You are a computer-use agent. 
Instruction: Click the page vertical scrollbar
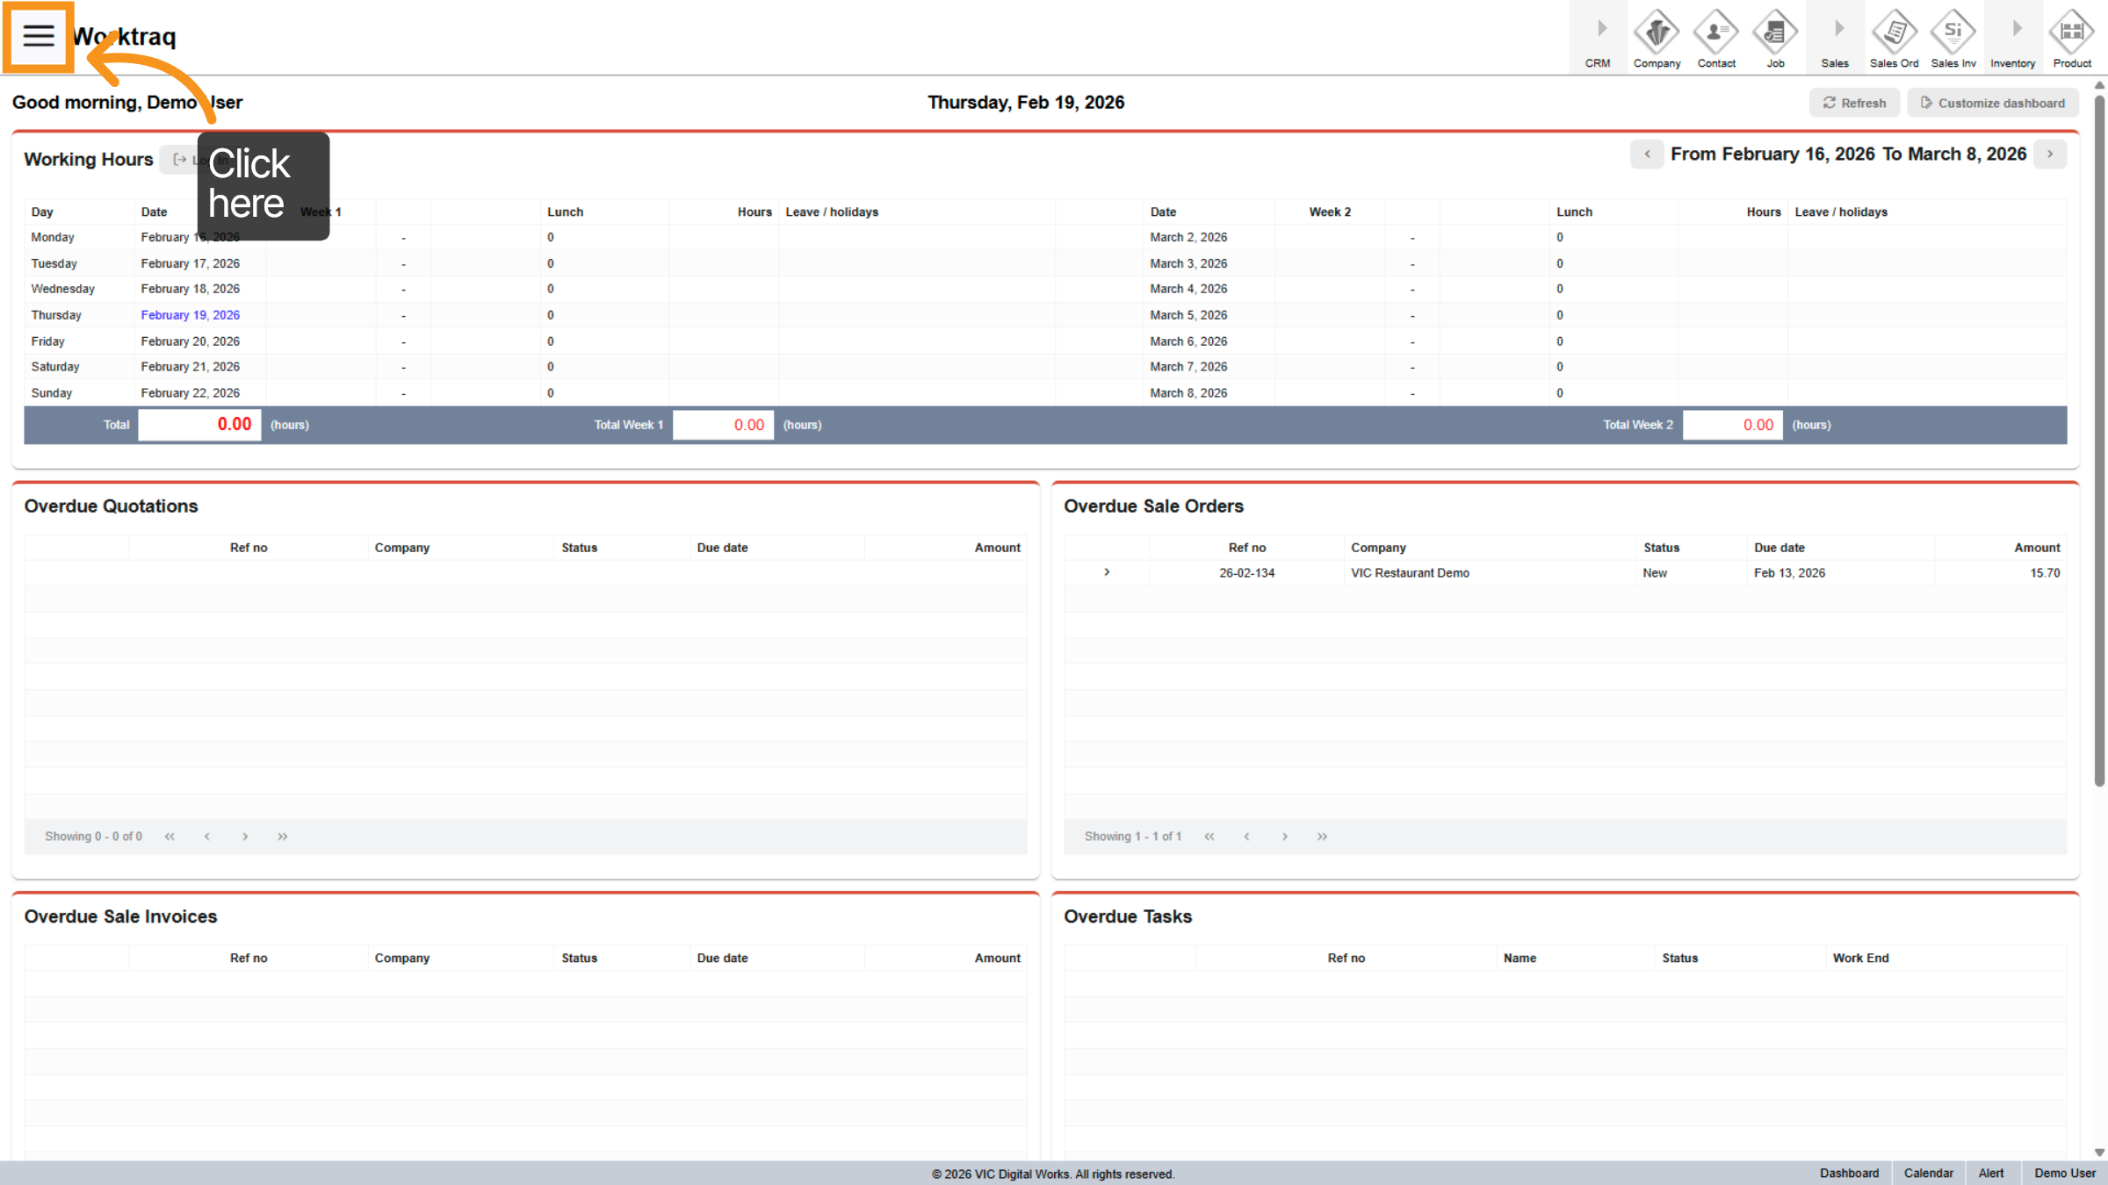(2099, 439)
